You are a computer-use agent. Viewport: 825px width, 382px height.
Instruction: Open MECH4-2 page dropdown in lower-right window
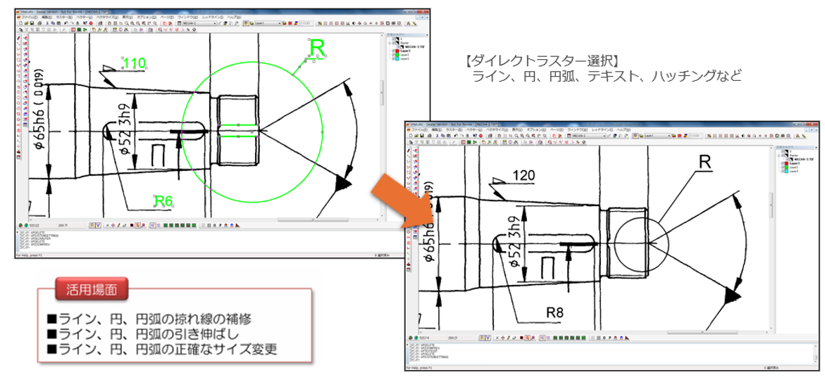[589, 136]
